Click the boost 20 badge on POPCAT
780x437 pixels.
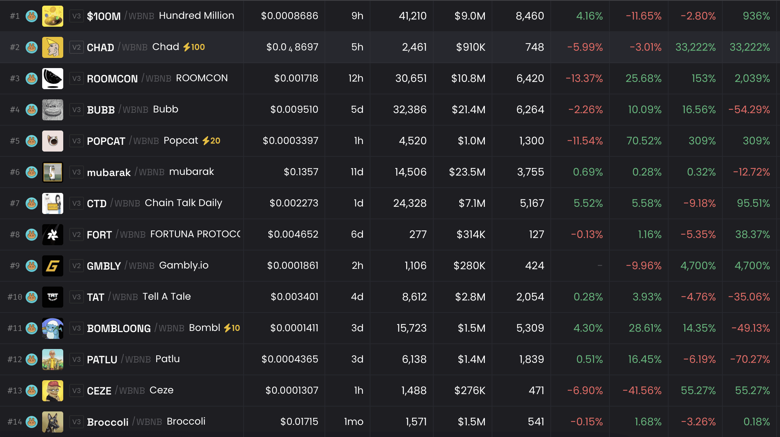pyautogui.click(x=211, y=141)
